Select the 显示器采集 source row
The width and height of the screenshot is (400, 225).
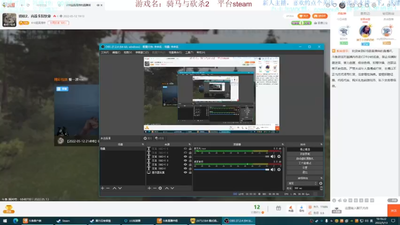169,172
